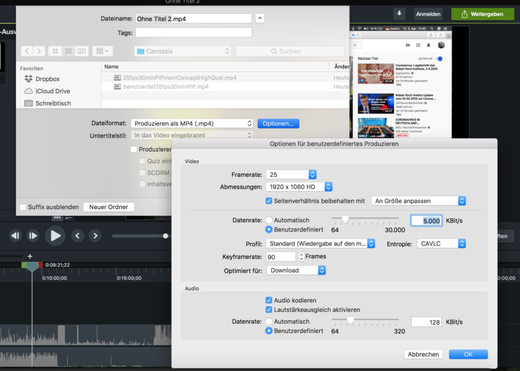The height and width of the screenshot is (371, 520).
Task: Click the video KBit/s value field
Action: point(427,221)
